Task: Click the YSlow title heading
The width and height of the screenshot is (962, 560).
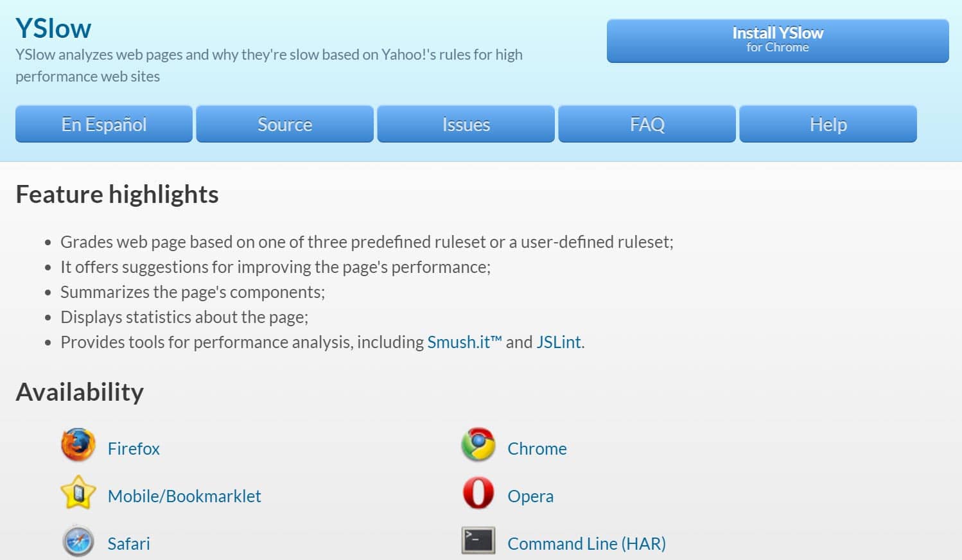Action: tap(53, 29)
